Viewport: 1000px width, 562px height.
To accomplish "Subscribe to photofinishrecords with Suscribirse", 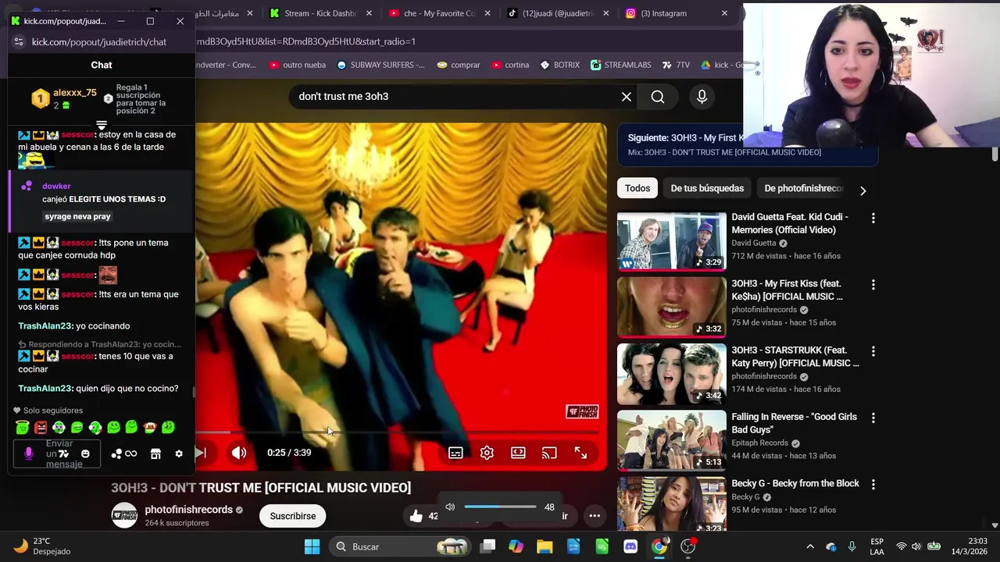I will [293, 516].
